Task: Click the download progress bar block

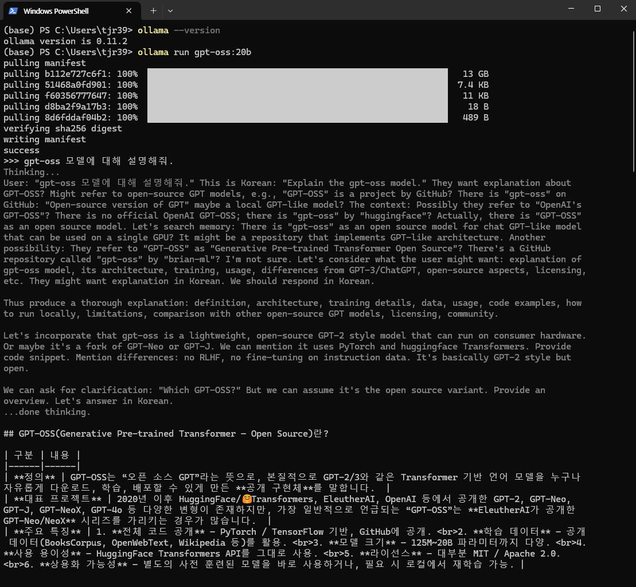Action: coord(297,95)
